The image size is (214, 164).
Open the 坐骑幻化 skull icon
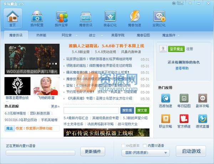tap(159, 18)
